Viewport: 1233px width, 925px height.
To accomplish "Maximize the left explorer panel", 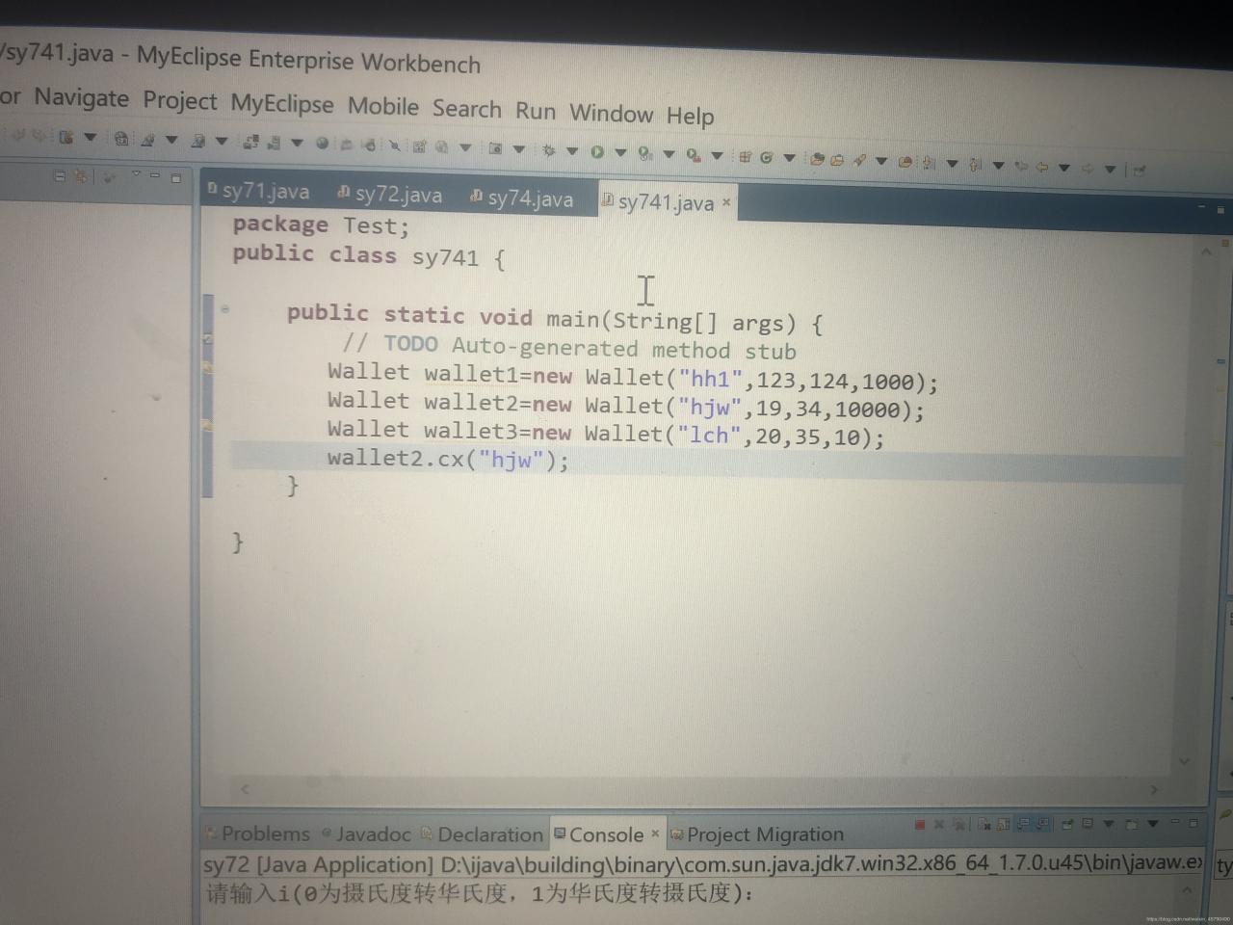I will 176,178.
